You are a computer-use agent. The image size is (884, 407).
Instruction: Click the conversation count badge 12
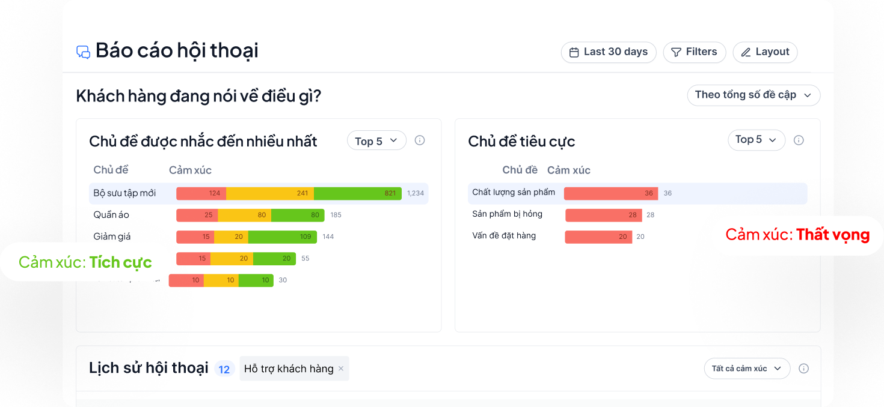point(224,369)
